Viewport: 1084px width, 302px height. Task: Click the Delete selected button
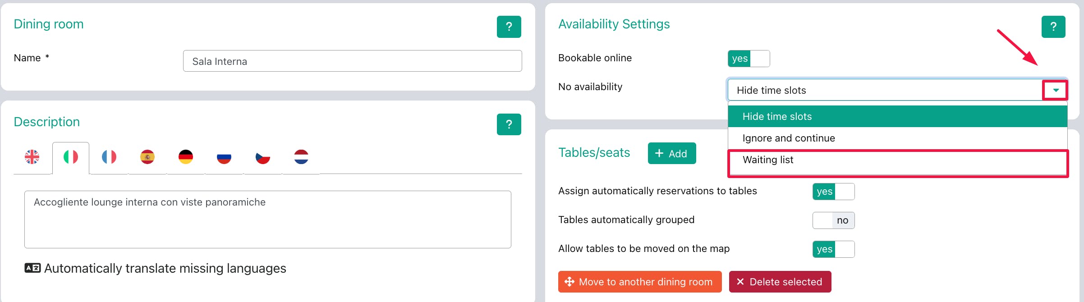(780, 282)
